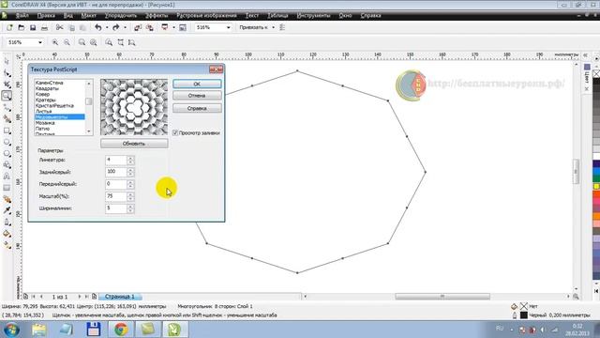The image size is (600, 338).
Task: Select the Table tool in the toolbox
Action: point(7,188)
